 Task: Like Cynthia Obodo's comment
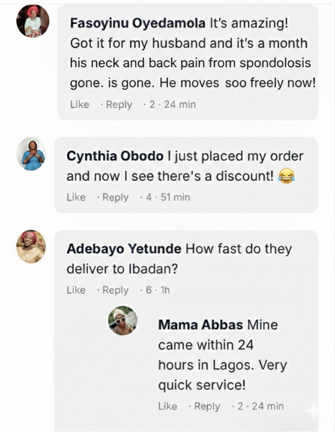coord(76,197)
